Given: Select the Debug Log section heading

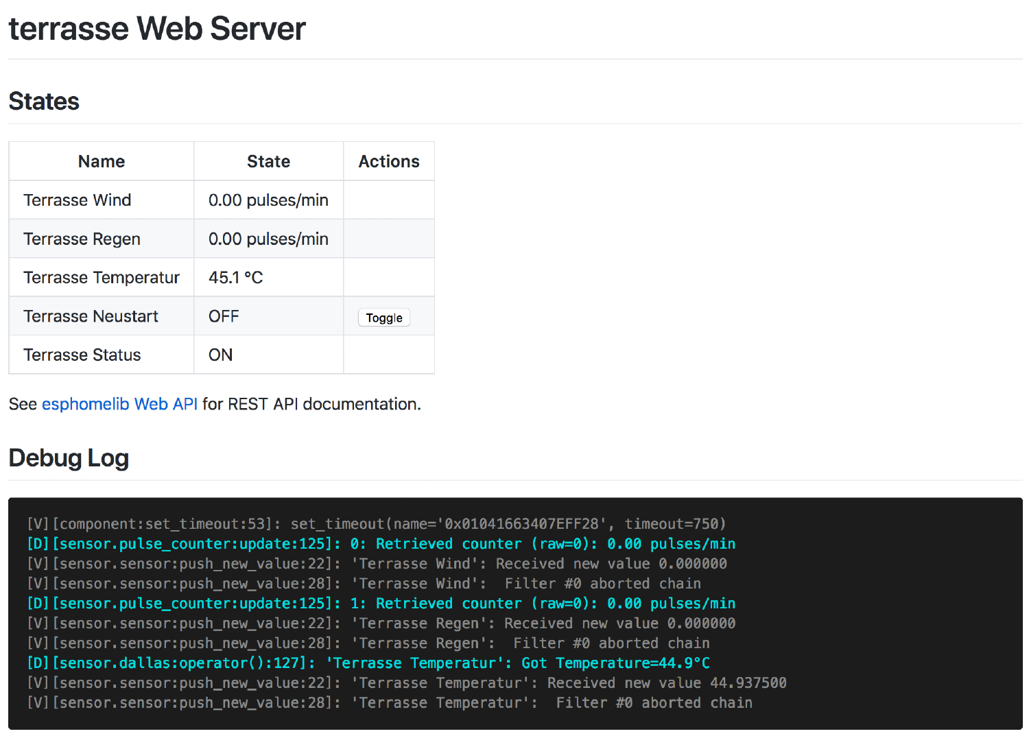Looking at the screenshot, I should tap(69, 457).
